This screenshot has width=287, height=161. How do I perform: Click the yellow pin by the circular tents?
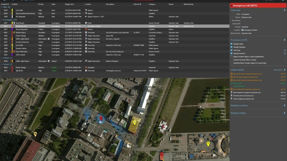pyautogui.click(x=208, y=143)
